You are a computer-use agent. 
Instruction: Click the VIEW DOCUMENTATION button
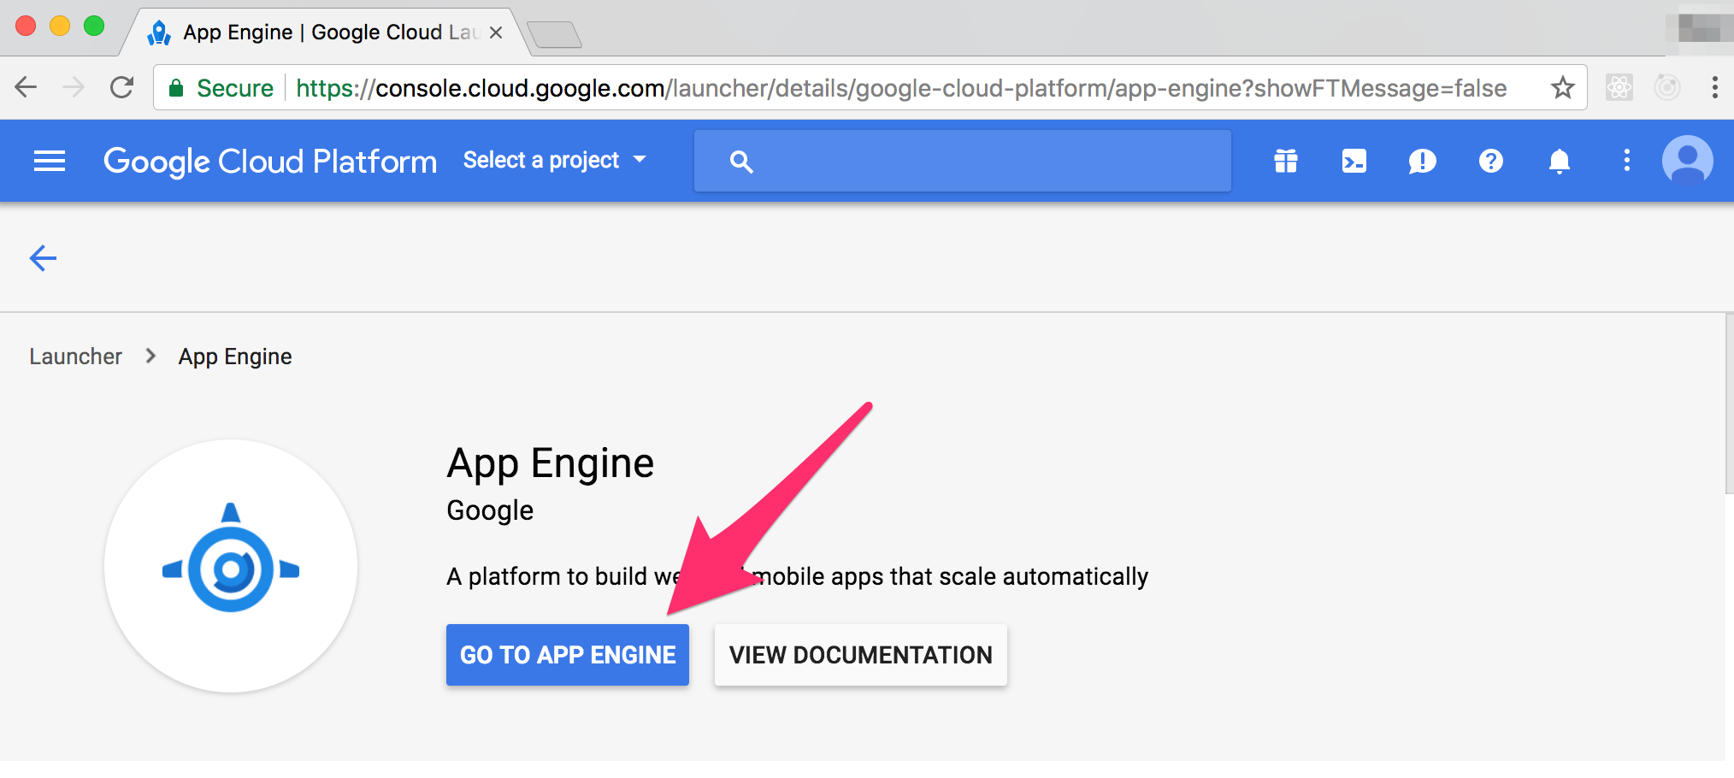(861, 655)
